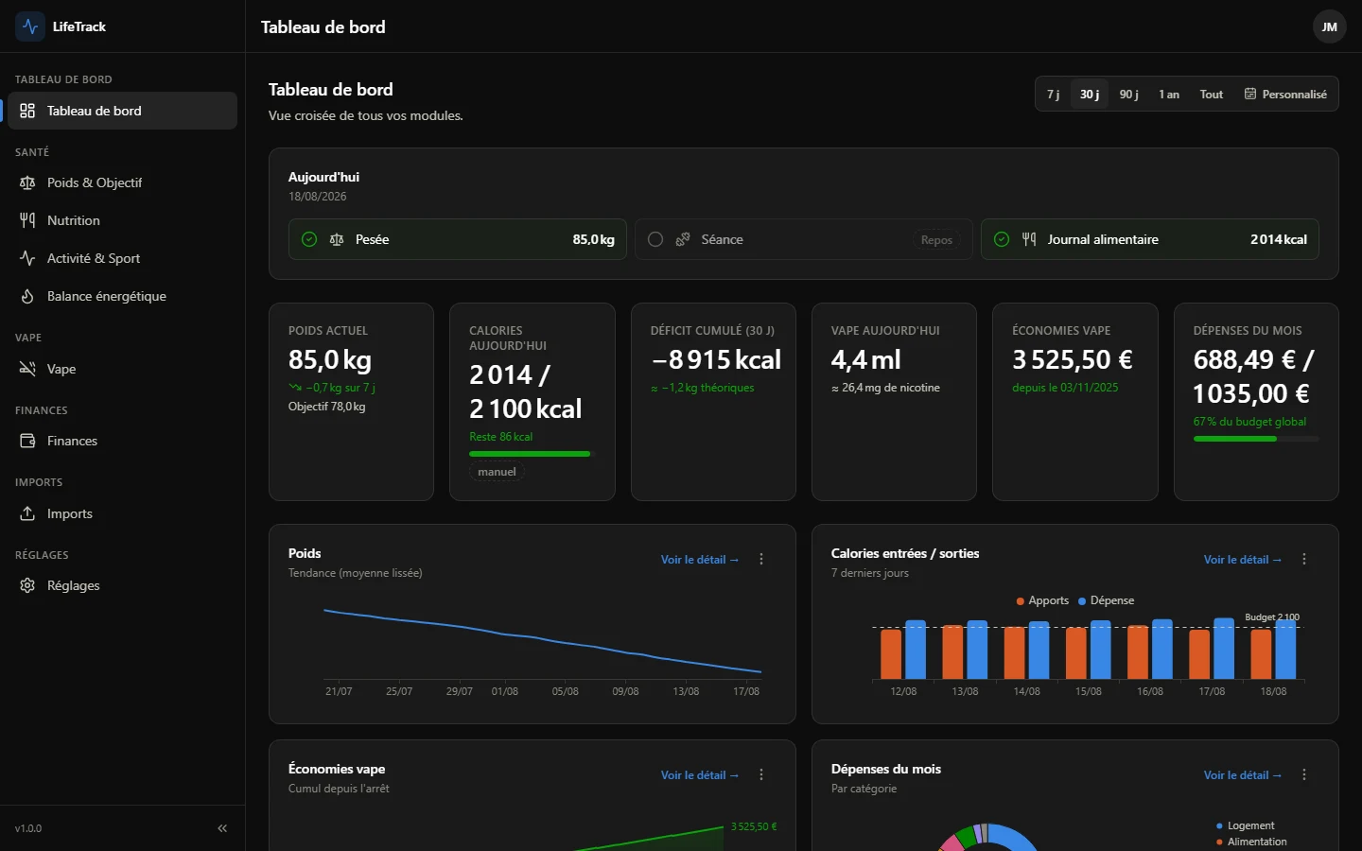1362x851 pixels.
Task: Open Voir le détail for Dépenses du mois
Action: tap(1243, 775)
